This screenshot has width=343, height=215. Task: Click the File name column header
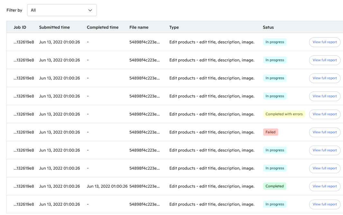(139, 27)
